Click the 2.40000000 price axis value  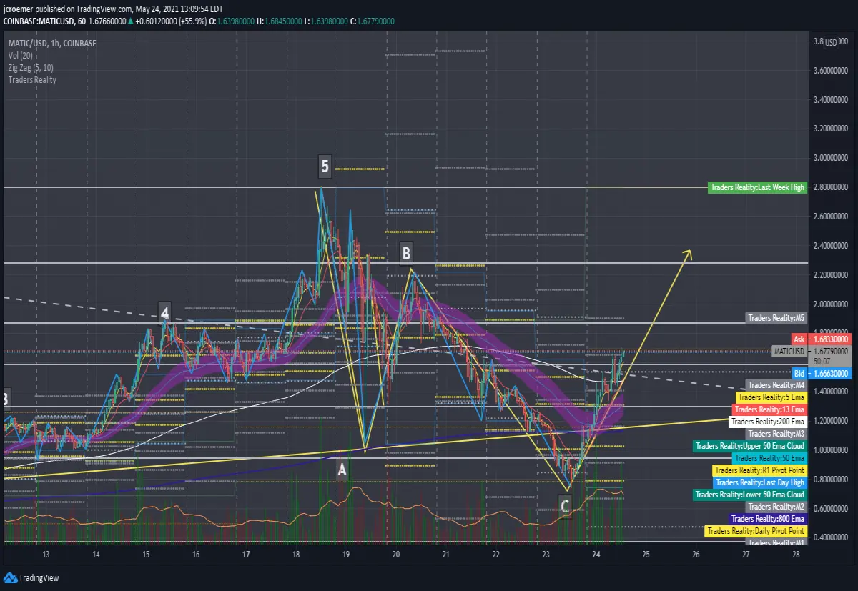[x=829, y=246]
